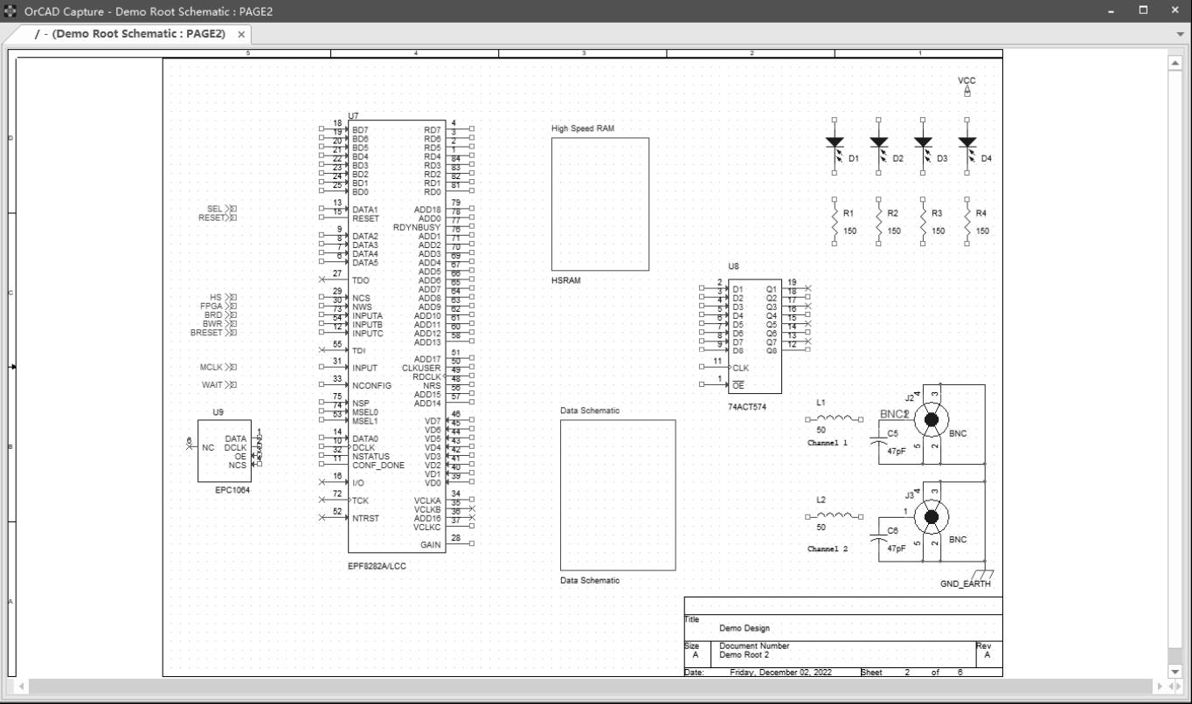The image size is (1192, 704).
Task: Click the BRESET port label
Action: point(206,333)
